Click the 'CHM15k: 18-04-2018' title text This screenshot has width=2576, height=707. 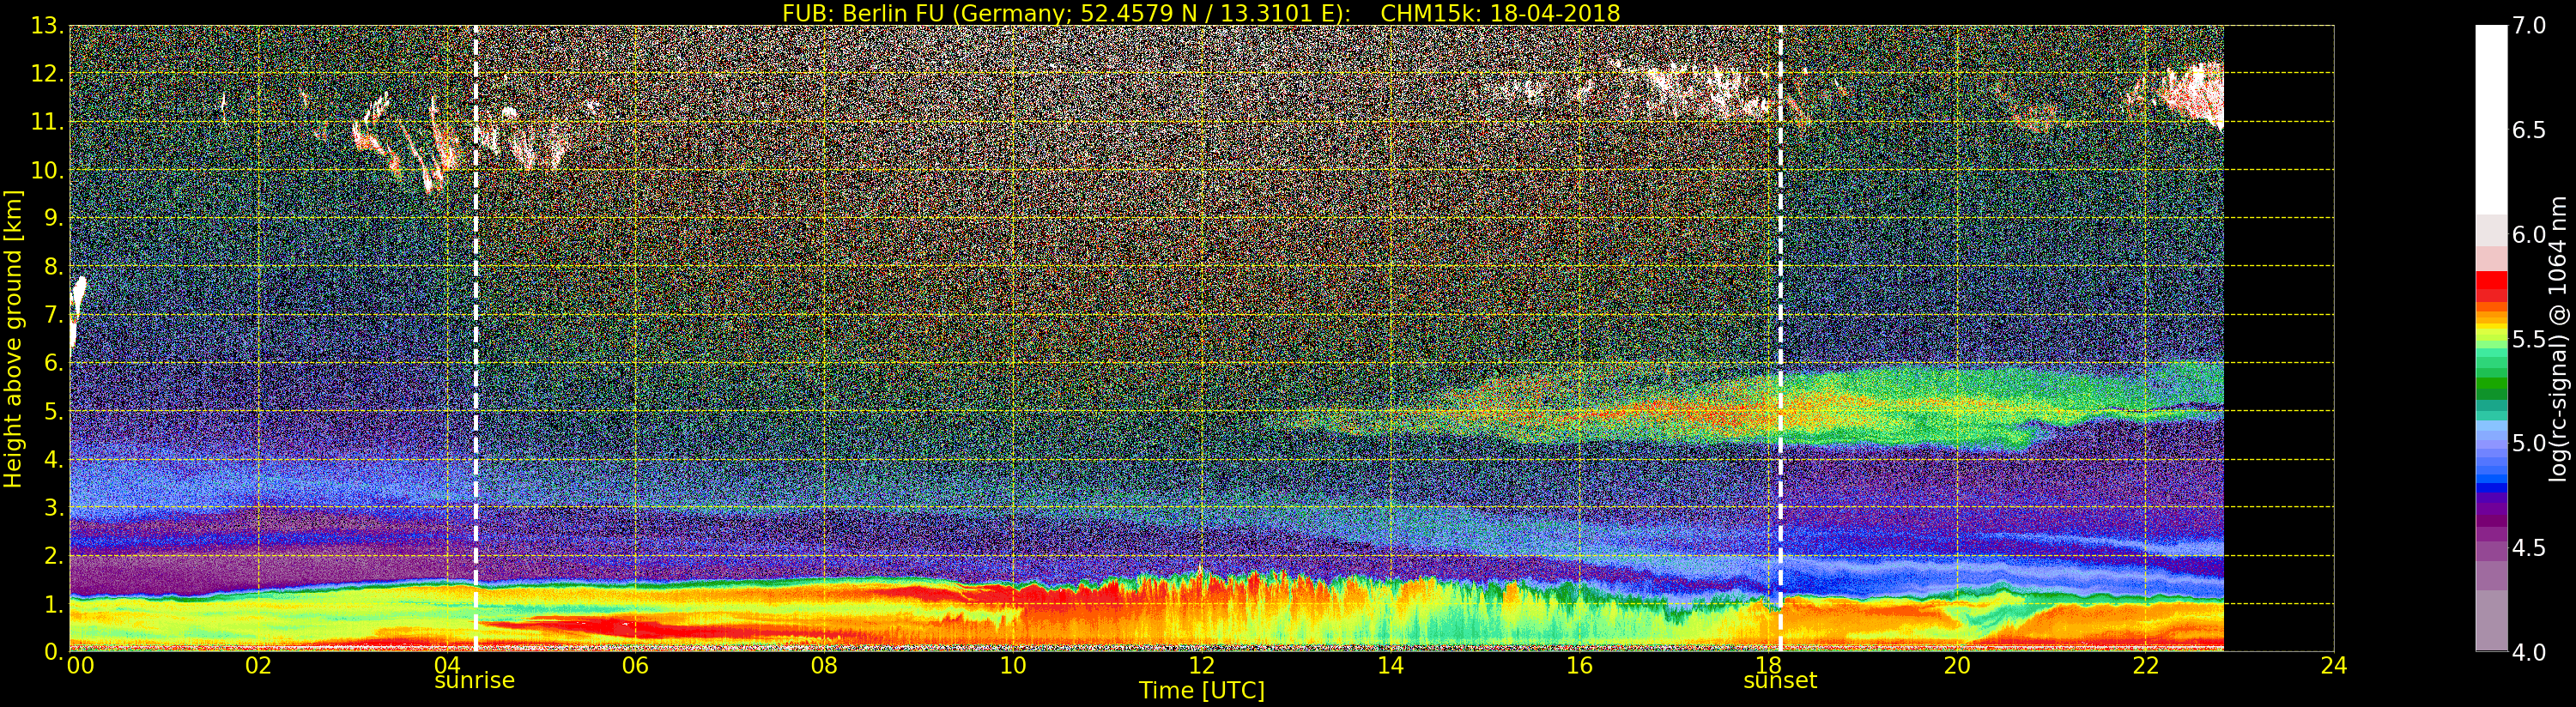[1500, 13]
